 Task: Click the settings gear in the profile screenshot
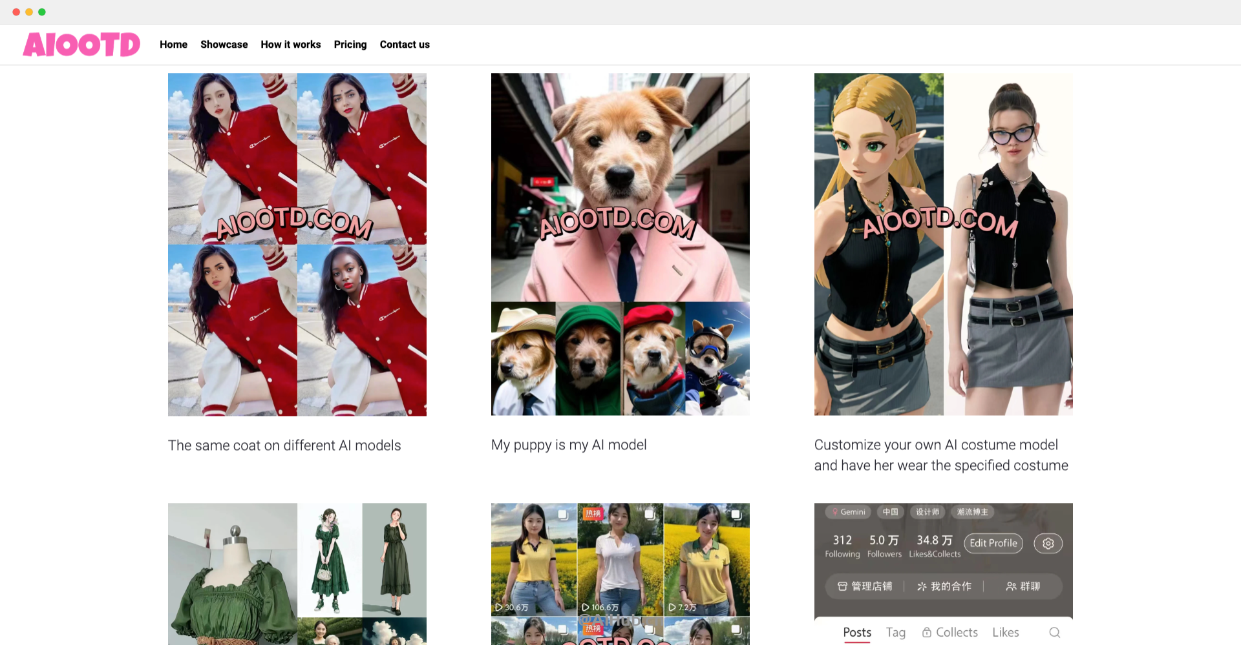pos(1048,543)
